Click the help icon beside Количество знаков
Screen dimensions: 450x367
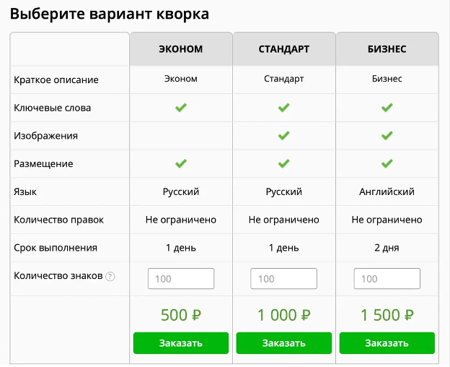(x=110, y=276)
